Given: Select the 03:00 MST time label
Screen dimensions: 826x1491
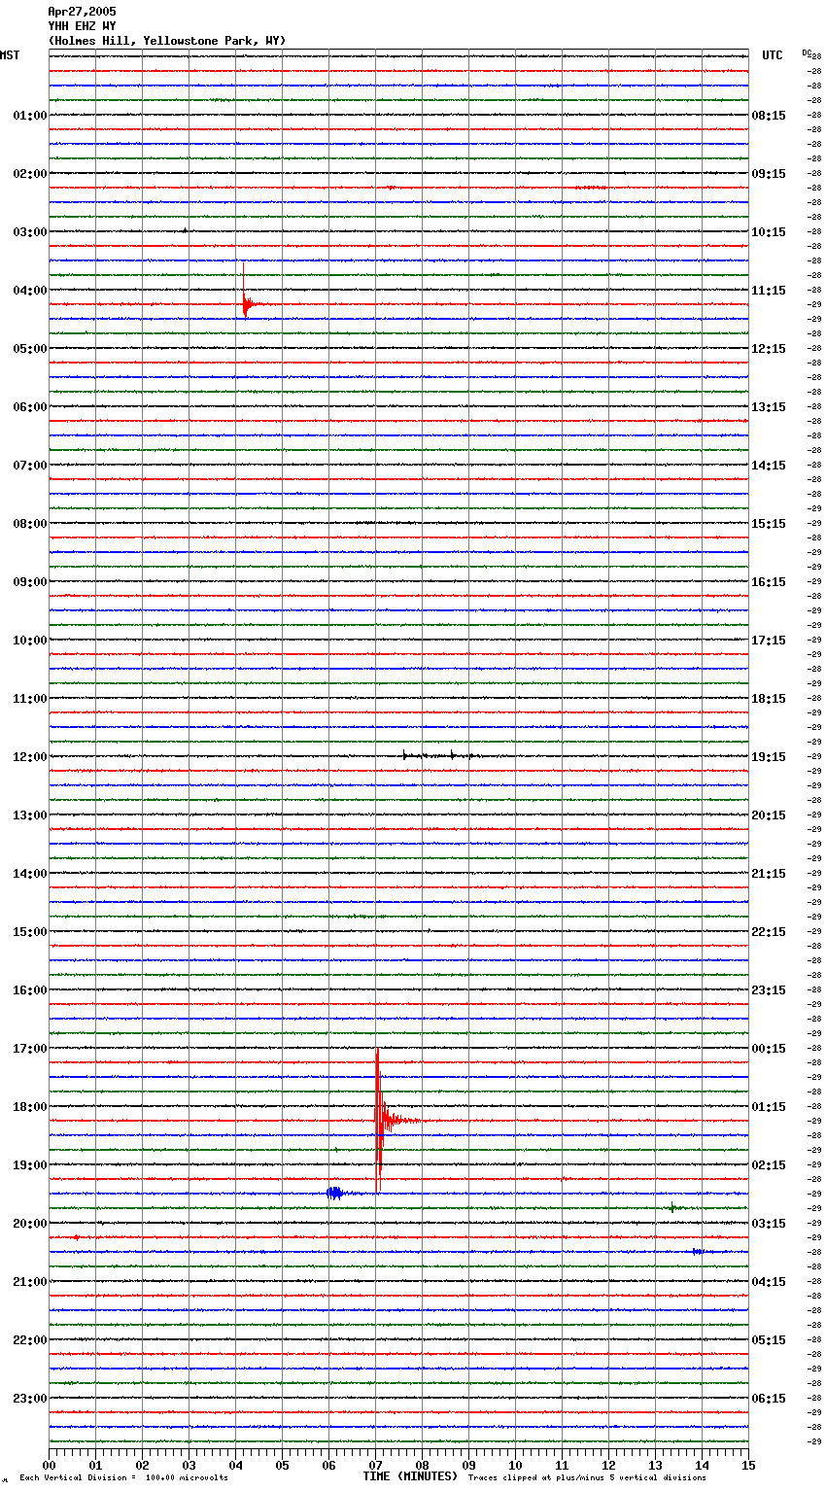Looking at the screenshot, I should 29,232.
